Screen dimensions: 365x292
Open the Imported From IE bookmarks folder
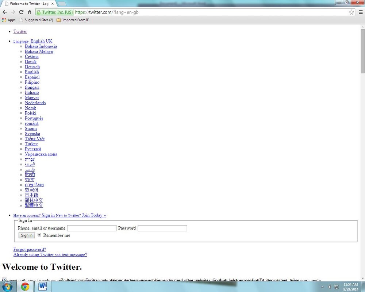tap(73, 20)
